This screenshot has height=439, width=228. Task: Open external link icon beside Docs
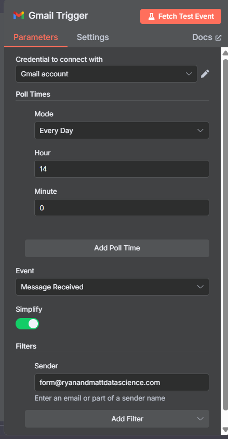218,37
